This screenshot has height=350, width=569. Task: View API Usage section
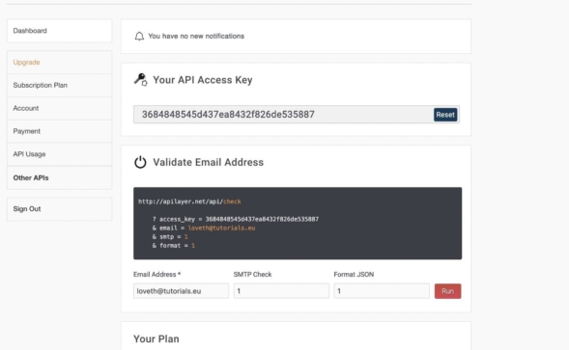[x=60, y=154]
